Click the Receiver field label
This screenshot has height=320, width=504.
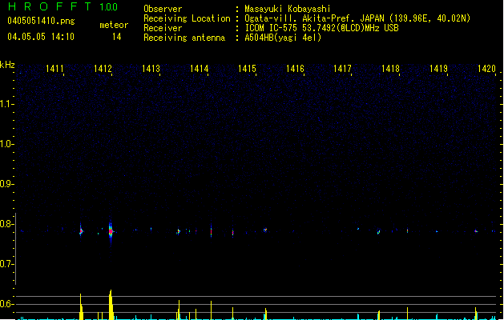click(163, 28)
